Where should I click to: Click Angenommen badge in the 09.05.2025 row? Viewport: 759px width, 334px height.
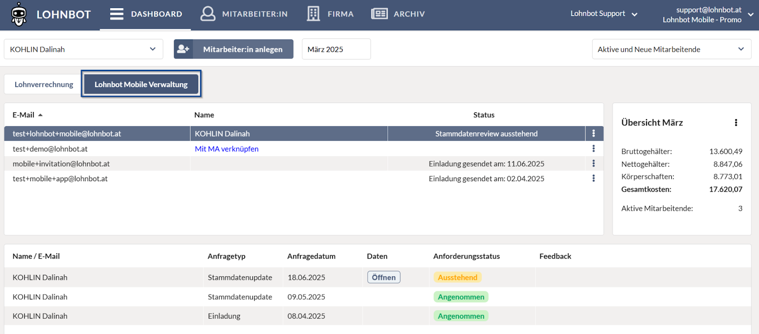(x=461, y=297)
